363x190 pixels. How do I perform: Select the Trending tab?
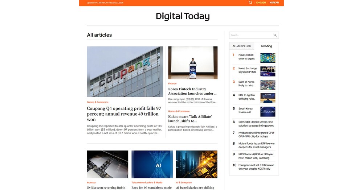coord(266,46)
